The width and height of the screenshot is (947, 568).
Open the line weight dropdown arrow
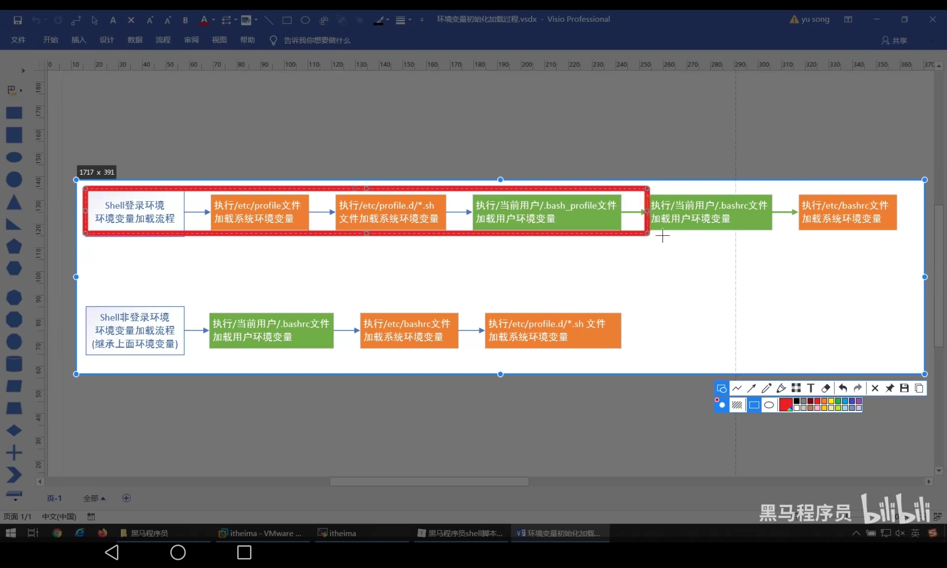pos(410,20)
